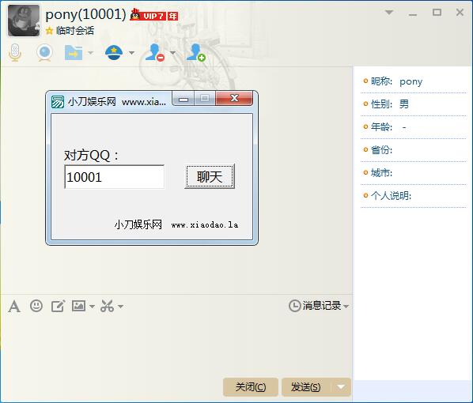Open the send options arrow next to 发送

(341, 387)
